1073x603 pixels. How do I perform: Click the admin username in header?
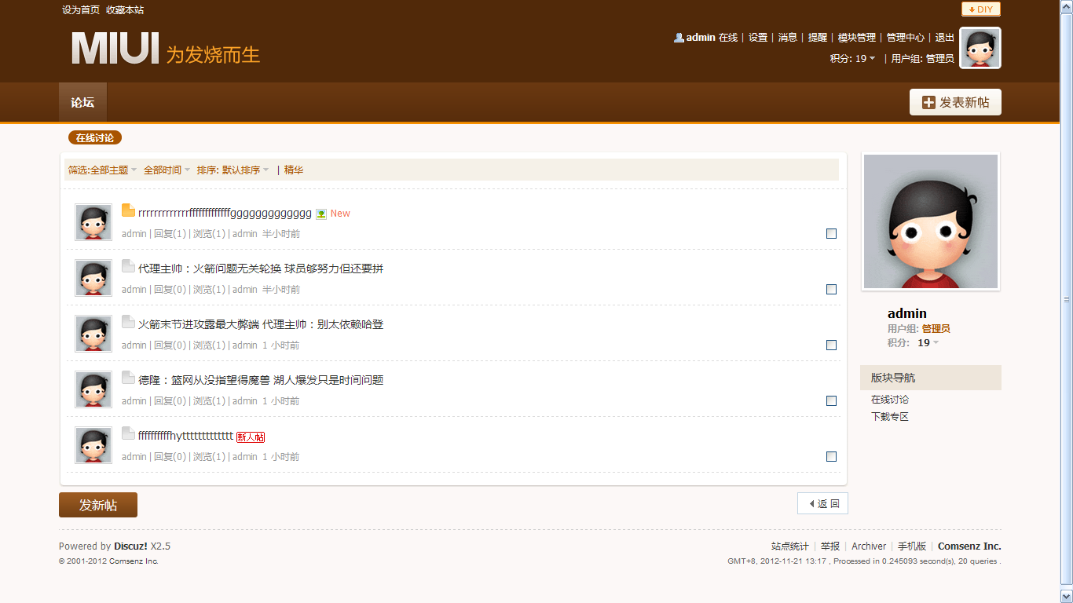pos(701,38)
